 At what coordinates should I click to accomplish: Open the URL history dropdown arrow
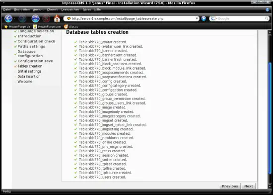tap(197, 18)
